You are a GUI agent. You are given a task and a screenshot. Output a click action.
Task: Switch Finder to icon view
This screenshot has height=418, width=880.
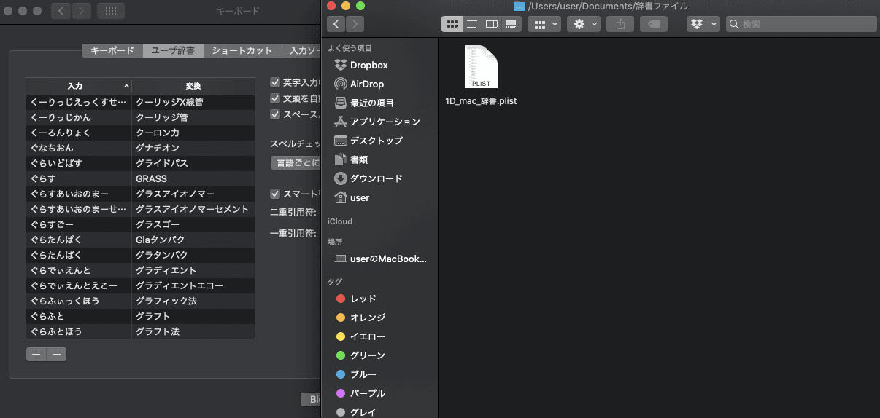452,24
